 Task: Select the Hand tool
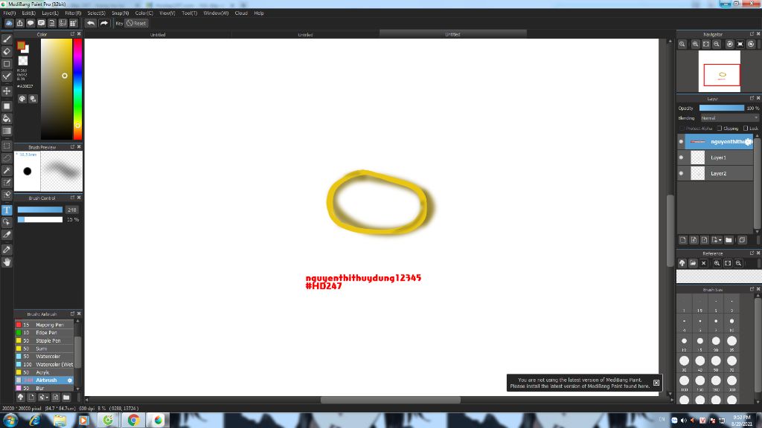coord(7,262)
